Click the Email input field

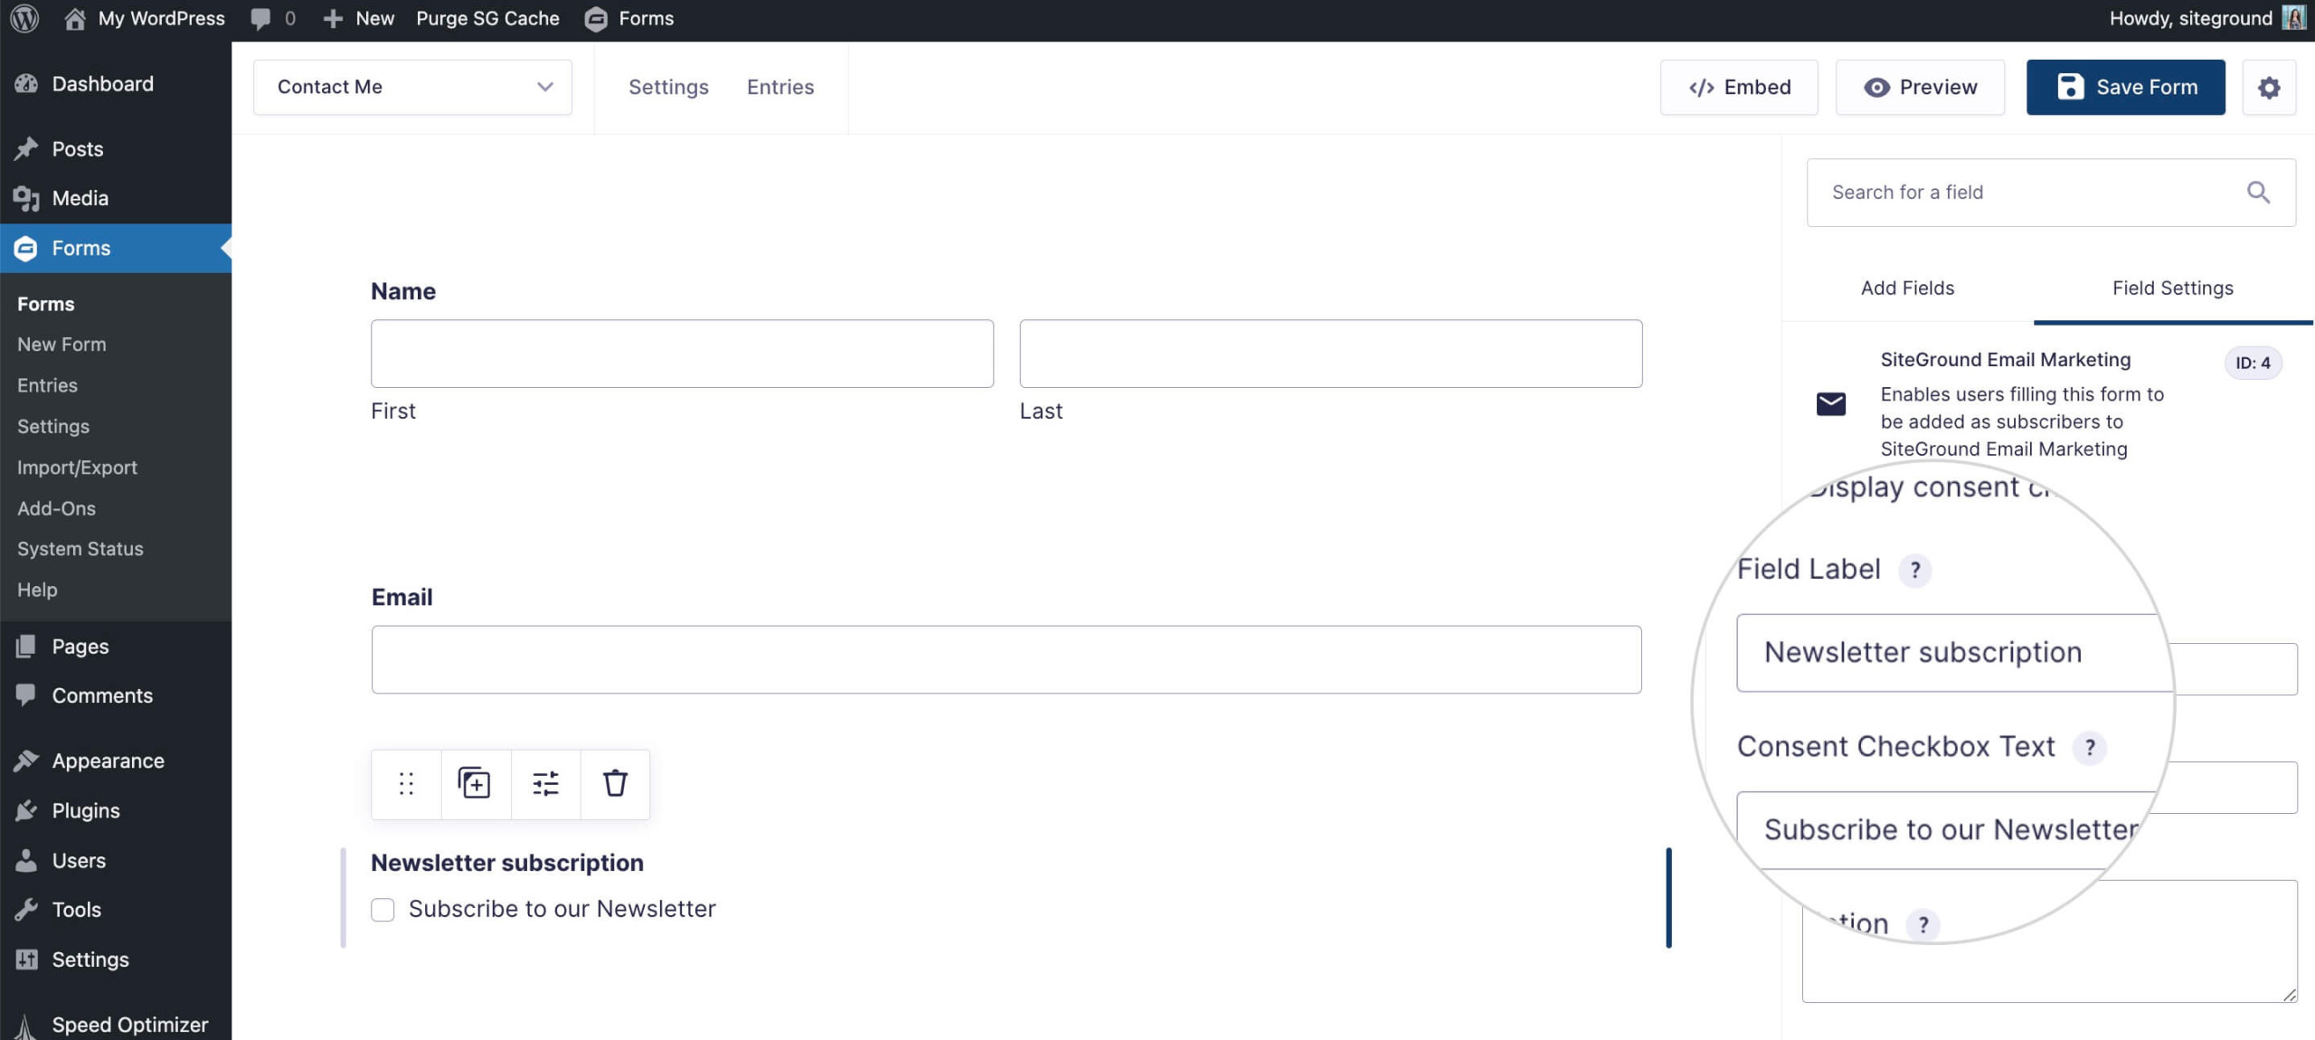coord(1006,659)
